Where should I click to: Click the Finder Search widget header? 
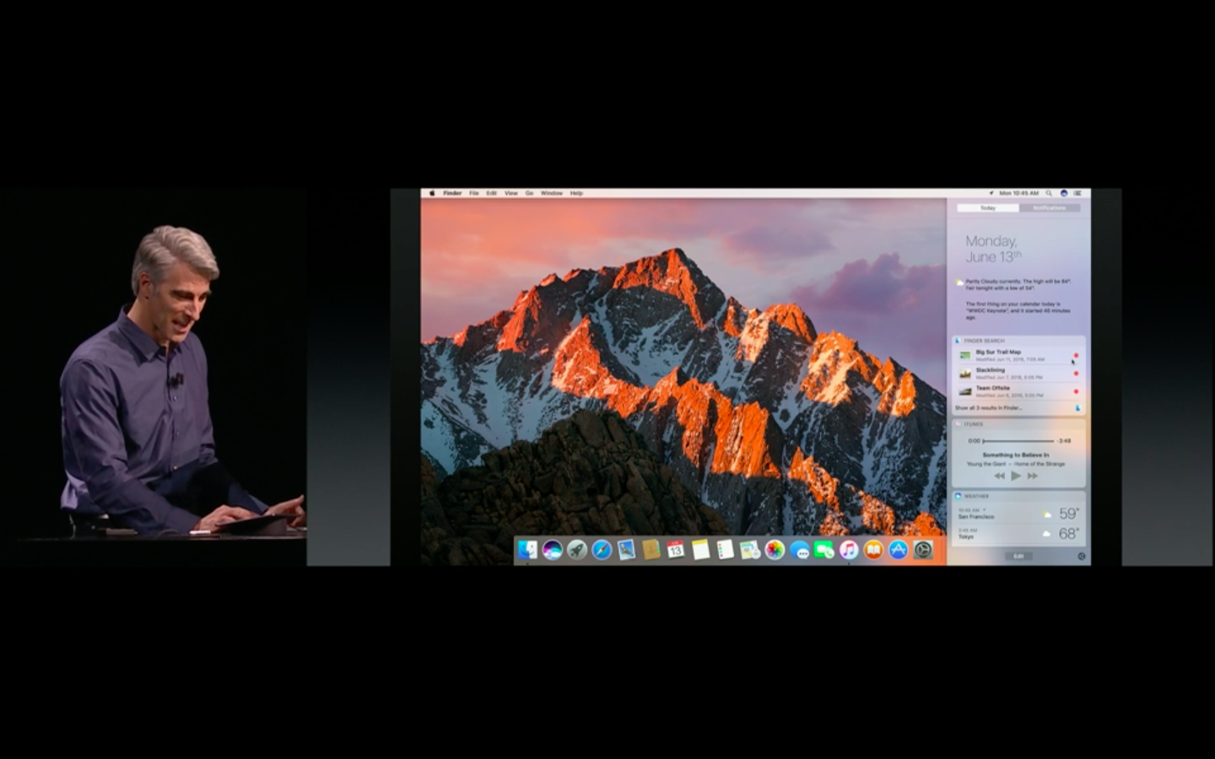click(x=1018, y=341)
